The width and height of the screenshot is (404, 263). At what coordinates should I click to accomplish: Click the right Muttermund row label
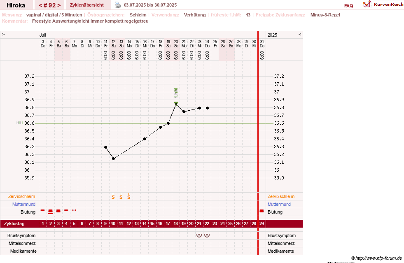tap(279, 204)
